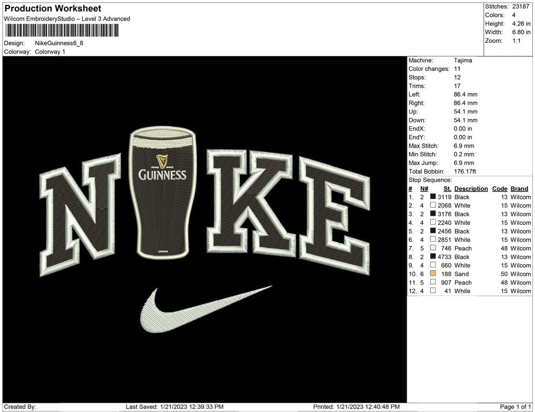Click the 'Brand' column header
Viewport: 535px width, 412px height.
click(519, 188)
